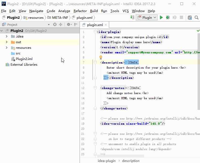Run Plugin with coverage

point(175,17)
